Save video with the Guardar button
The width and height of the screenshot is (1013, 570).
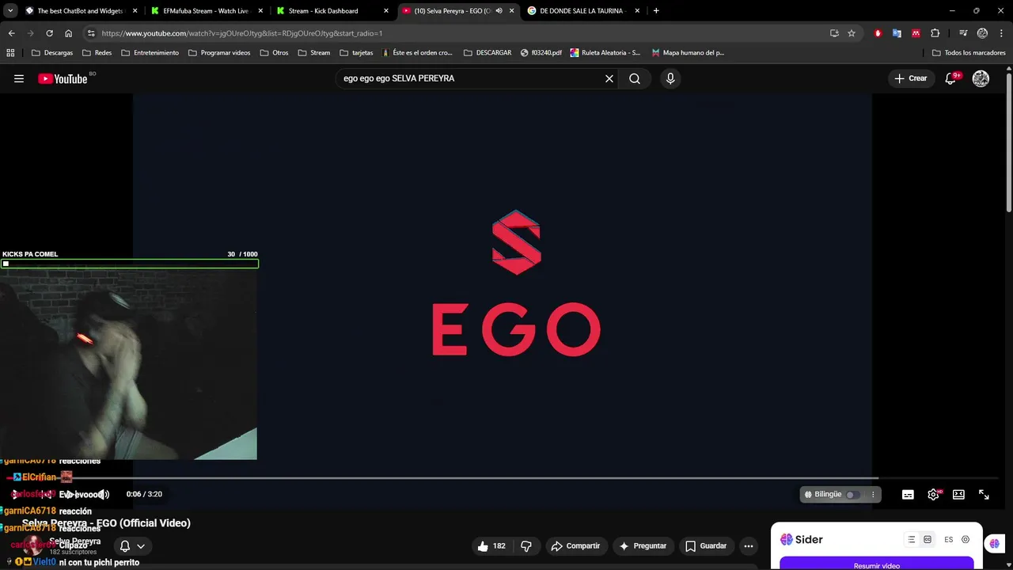click(x=706, y=545)
